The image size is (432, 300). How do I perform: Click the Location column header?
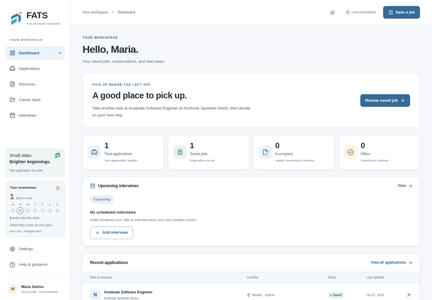pyautogui.click(x=252, y=277)
